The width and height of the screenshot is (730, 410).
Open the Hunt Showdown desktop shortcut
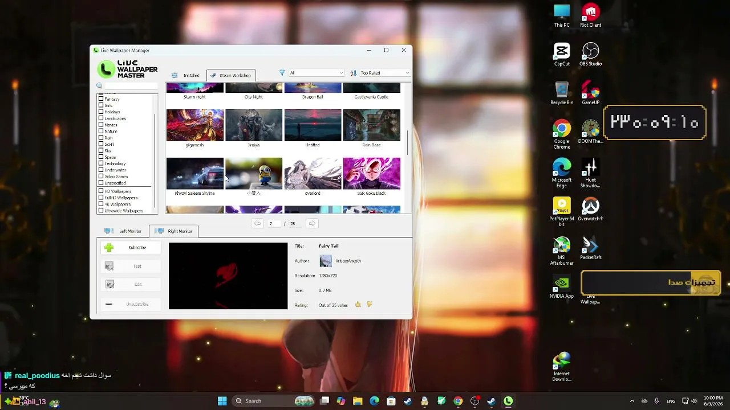(590, 174)
